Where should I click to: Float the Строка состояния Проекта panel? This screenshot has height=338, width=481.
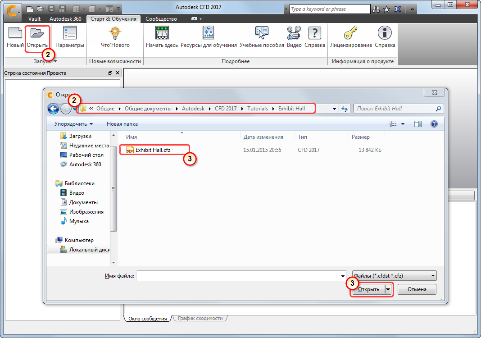point(110,73)
